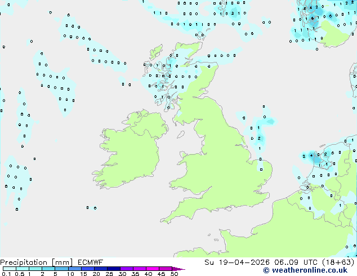Click the '0.1' legend scale label
Screen dimensions: 357x276
(6, 274)
